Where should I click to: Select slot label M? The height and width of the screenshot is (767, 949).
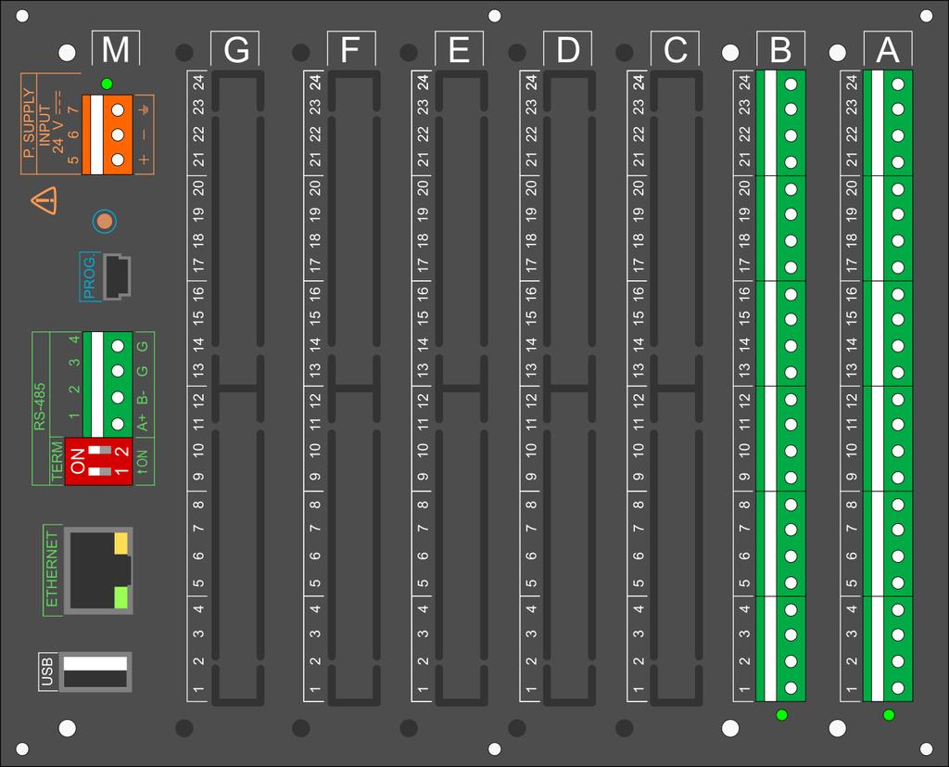coord(116,48)
